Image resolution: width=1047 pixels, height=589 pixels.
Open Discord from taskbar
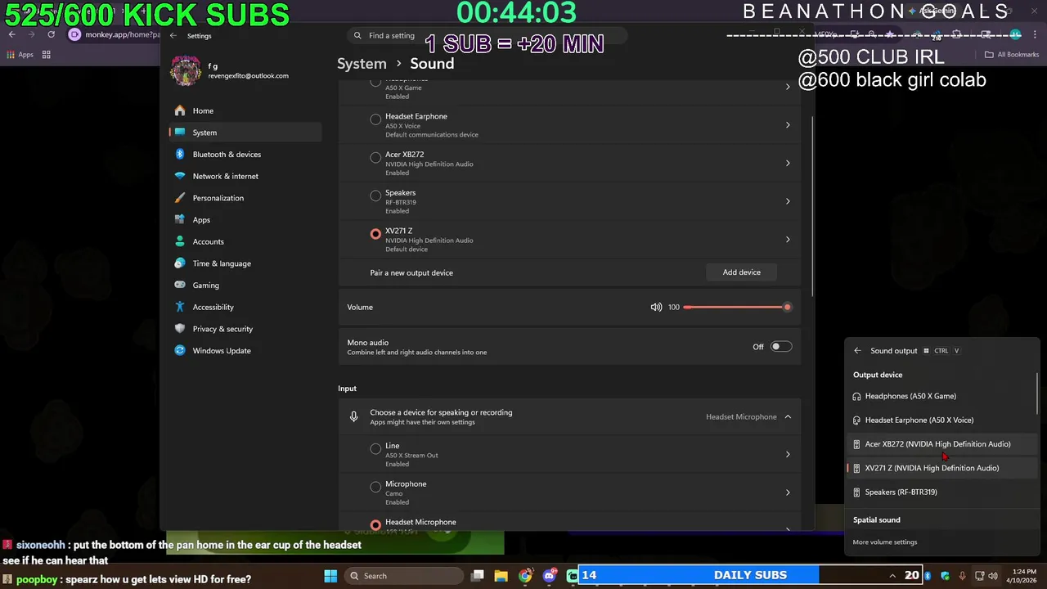[x=550, y=575]
